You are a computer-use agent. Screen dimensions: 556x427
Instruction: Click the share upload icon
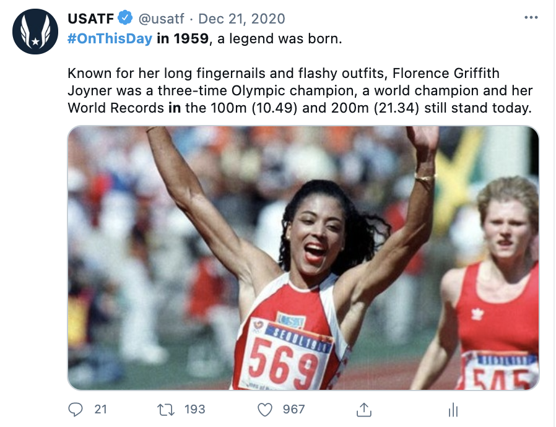click(363, 409)
